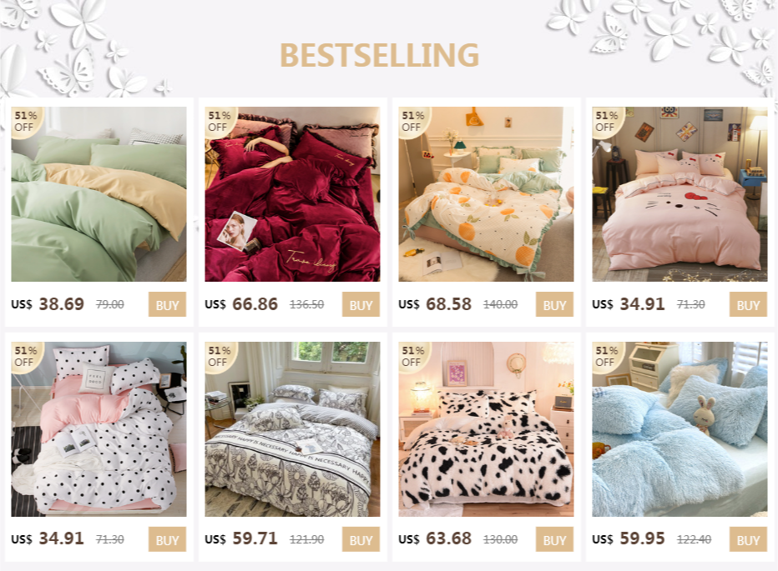Click BUY next to US$ 63.68
Viewport: 778px width, 571px height.
tap(554, 539)
